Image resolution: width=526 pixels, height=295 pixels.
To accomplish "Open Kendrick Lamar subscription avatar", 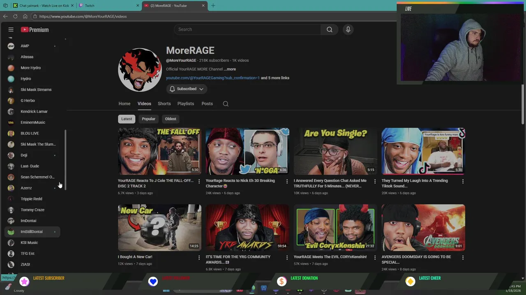I will coord(11,111).
